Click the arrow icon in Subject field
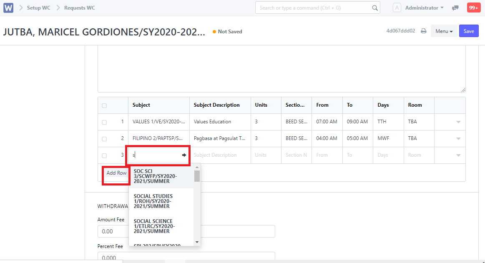The height and width of the screenshot is (263, 485). click(184, 155)
